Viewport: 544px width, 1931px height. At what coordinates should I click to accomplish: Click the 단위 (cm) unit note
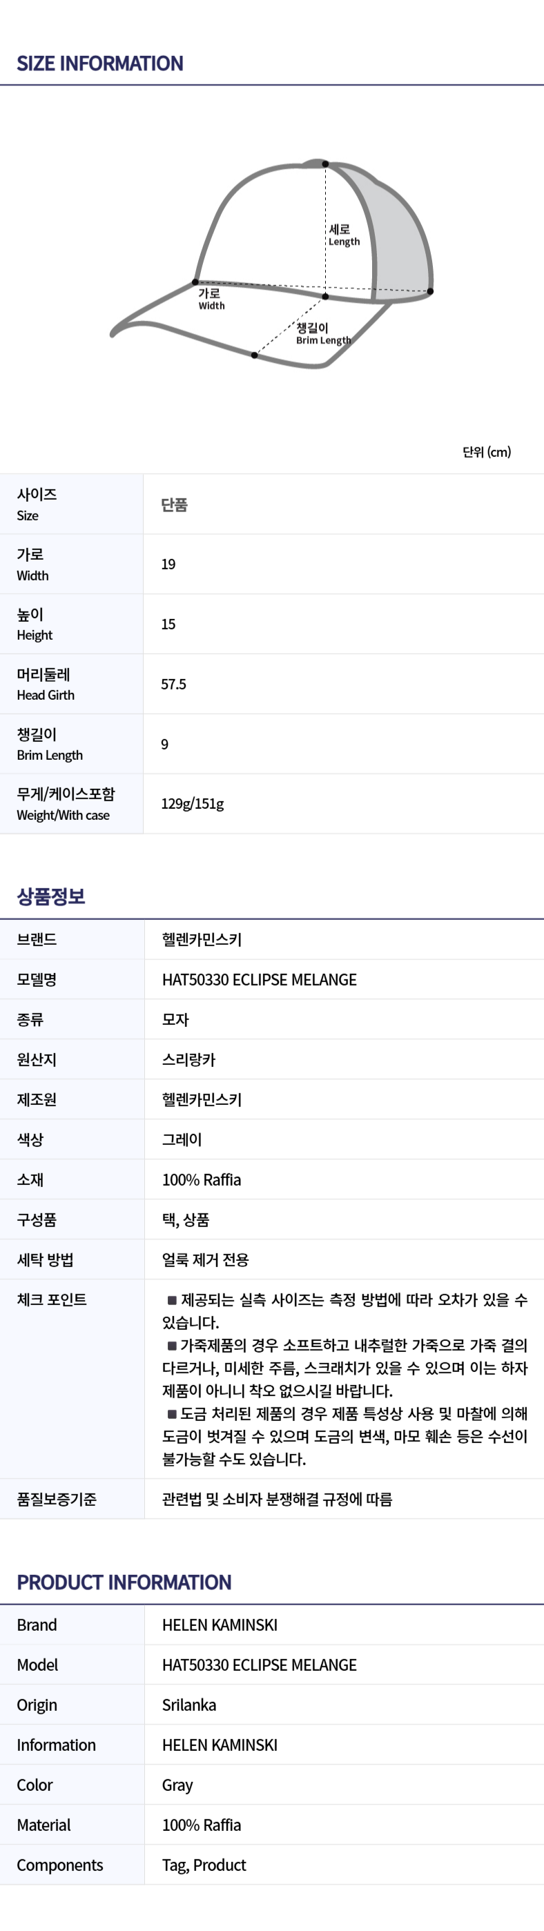click(486, 452)
